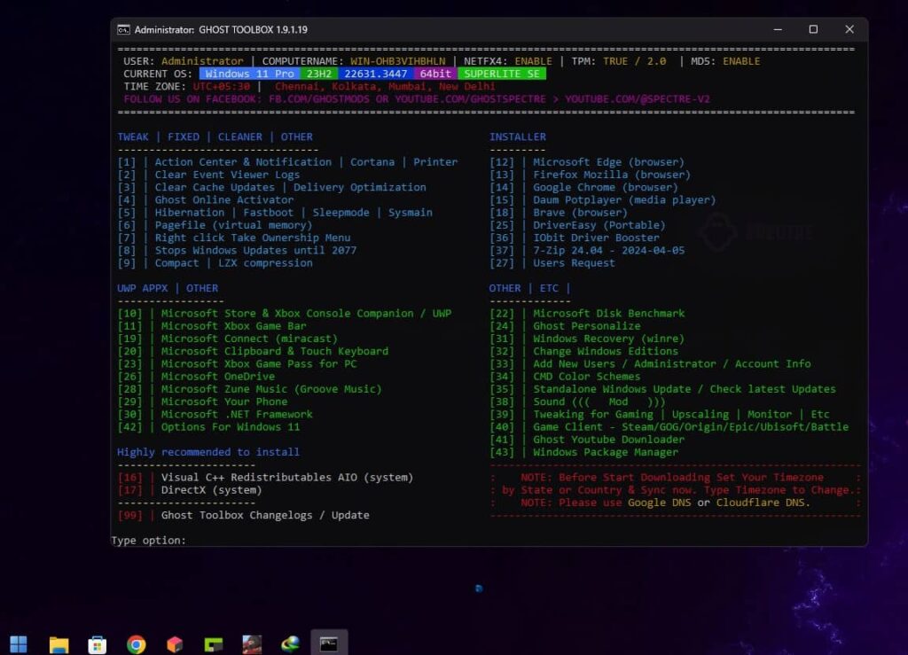This screenshot has width=908, height=655.
Task: Click the pink cube app icon on the taskbar
Action: 174,643
